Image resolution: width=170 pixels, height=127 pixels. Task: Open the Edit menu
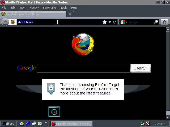click(x=13, y=8)
